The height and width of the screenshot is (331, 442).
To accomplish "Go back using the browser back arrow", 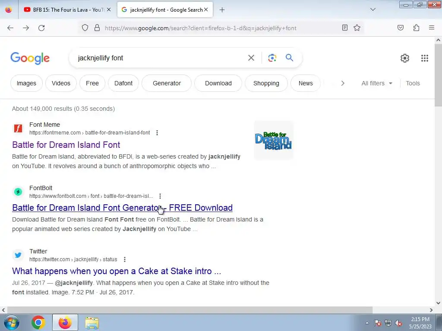I will [x=10, y=28].
